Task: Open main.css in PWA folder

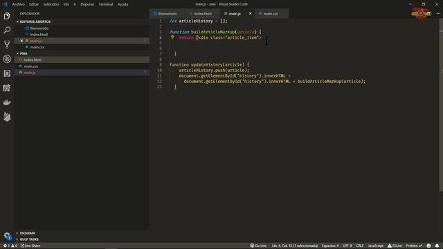Action: pyautogui.click(x=30, y=66)
